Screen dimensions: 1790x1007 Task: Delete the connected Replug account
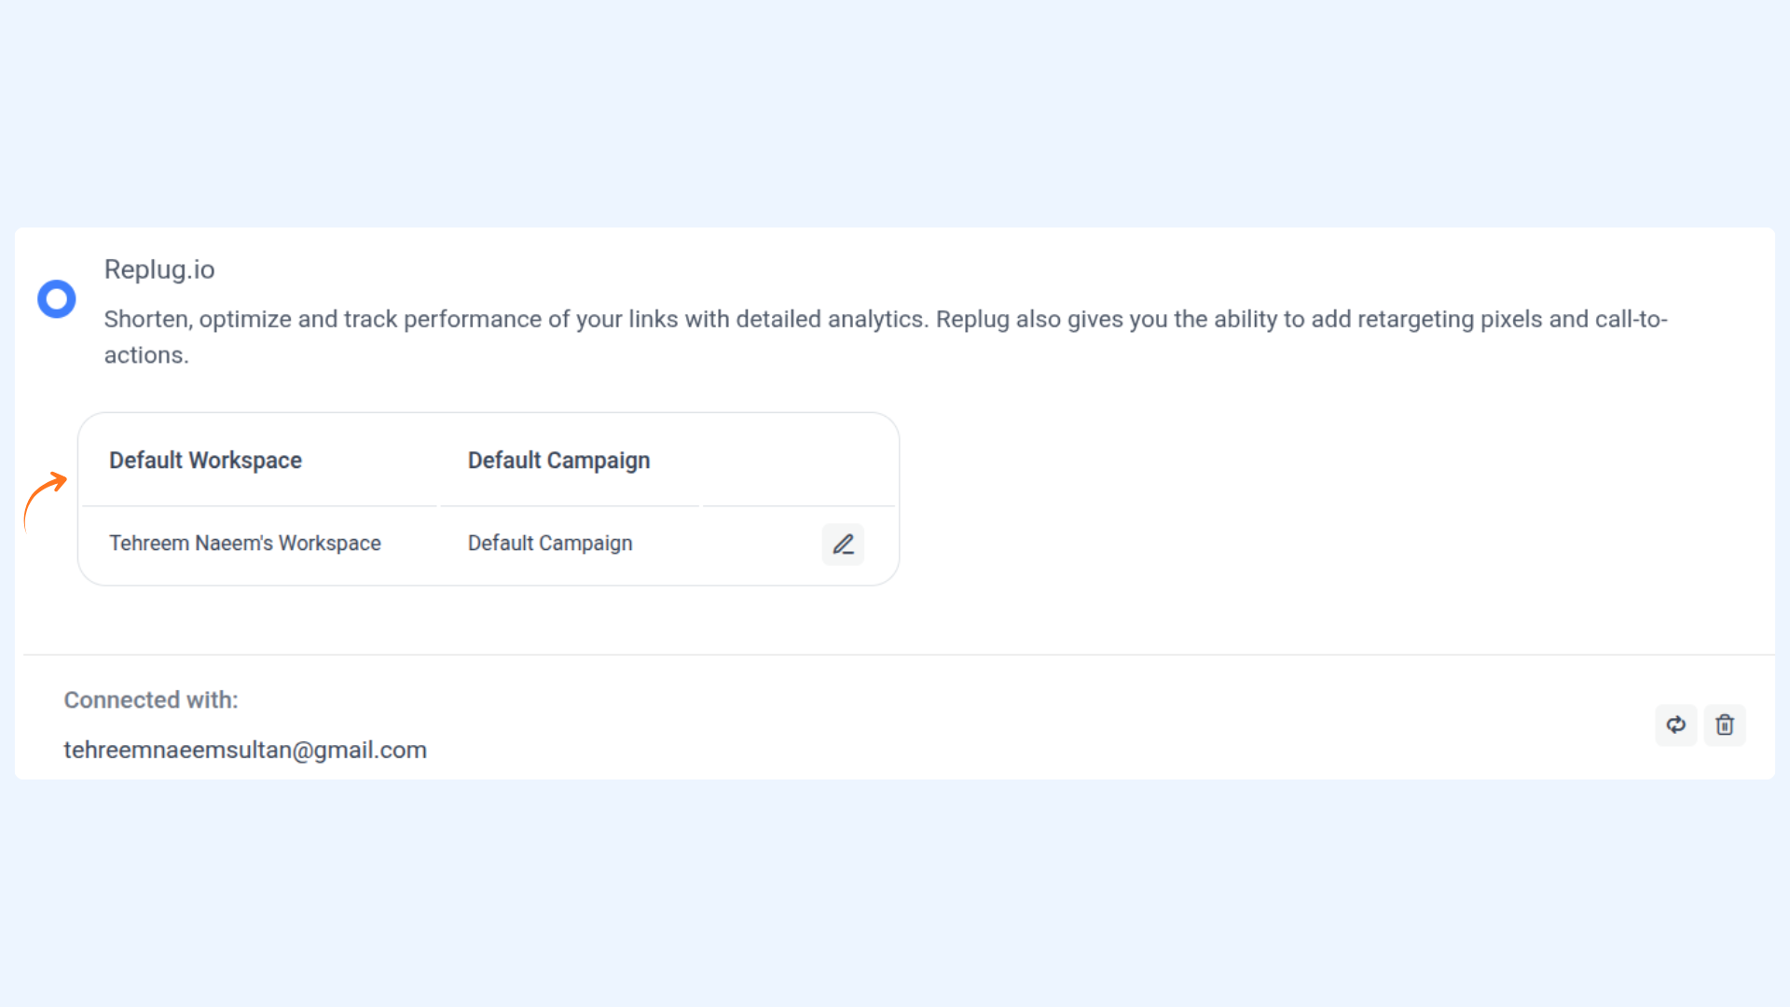pyautogui.click(x=1725, y=725)
